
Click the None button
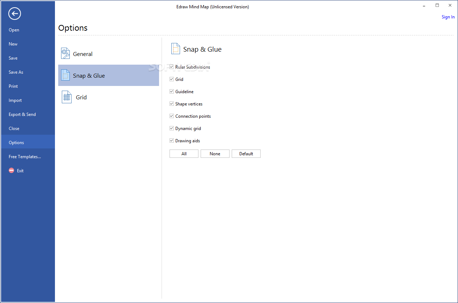[215, 154]
